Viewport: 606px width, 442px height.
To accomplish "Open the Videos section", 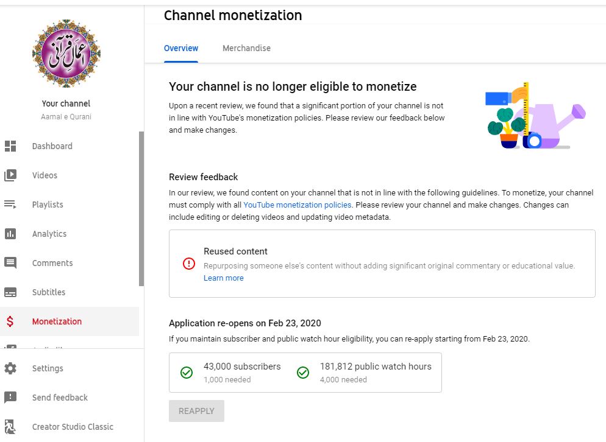I will pyautogui.click(x=70, y=175).
